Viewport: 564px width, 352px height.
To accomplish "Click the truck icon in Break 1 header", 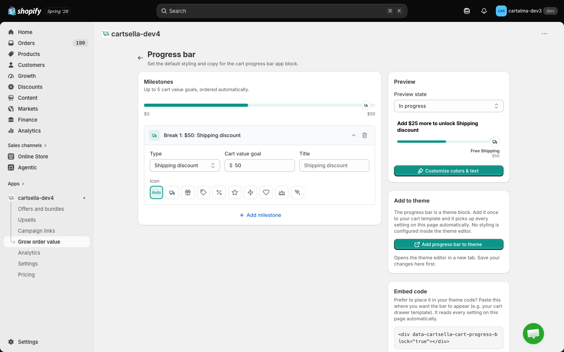I will click(x=154, y=135).
